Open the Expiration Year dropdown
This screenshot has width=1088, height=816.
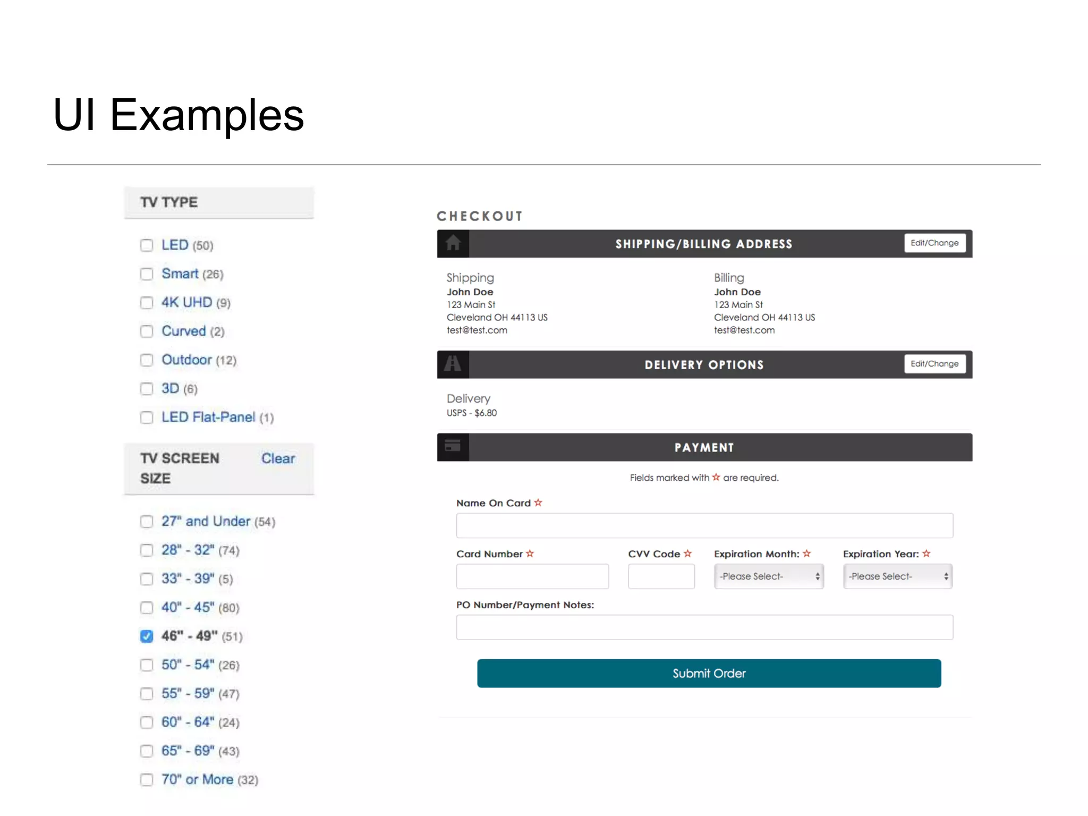click(x=898, y=576)
